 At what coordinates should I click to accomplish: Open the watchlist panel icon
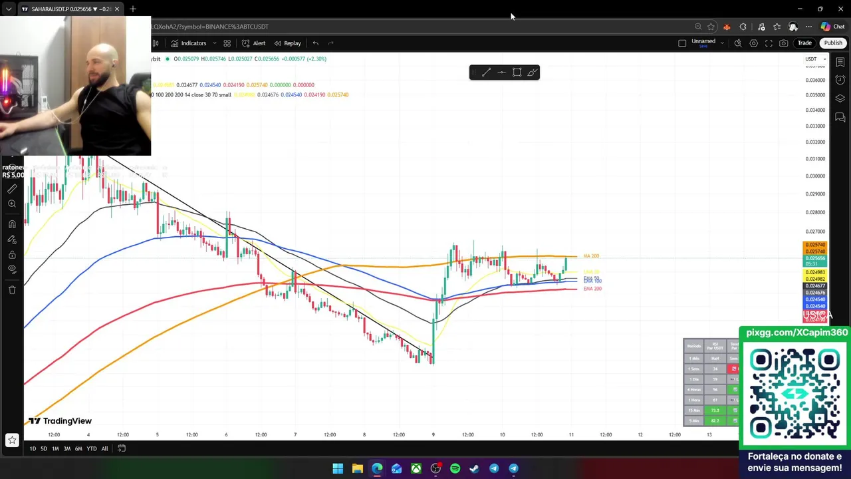click(x=840, y=62)
